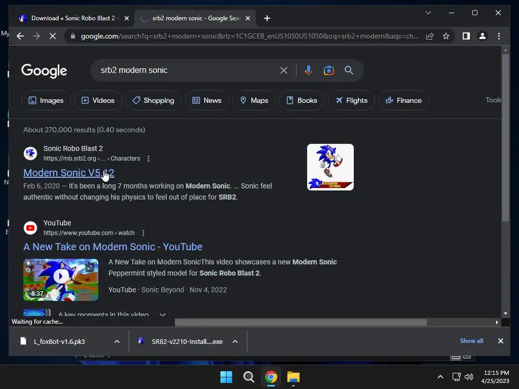Viewport: 519px width, 389px height.
Task: Stop the page from loading
Action: click(x=53, y=36)
